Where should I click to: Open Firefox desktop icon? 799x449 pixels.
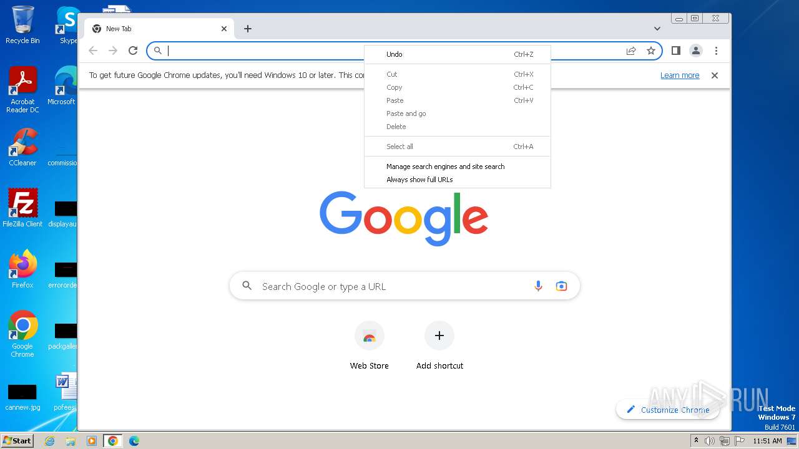coord(22,269)
